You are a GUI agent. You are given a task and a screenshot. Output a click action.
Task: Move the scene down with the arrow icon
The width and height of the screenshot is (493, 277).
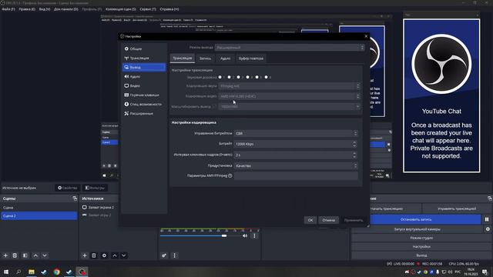(x=45, y=255)
